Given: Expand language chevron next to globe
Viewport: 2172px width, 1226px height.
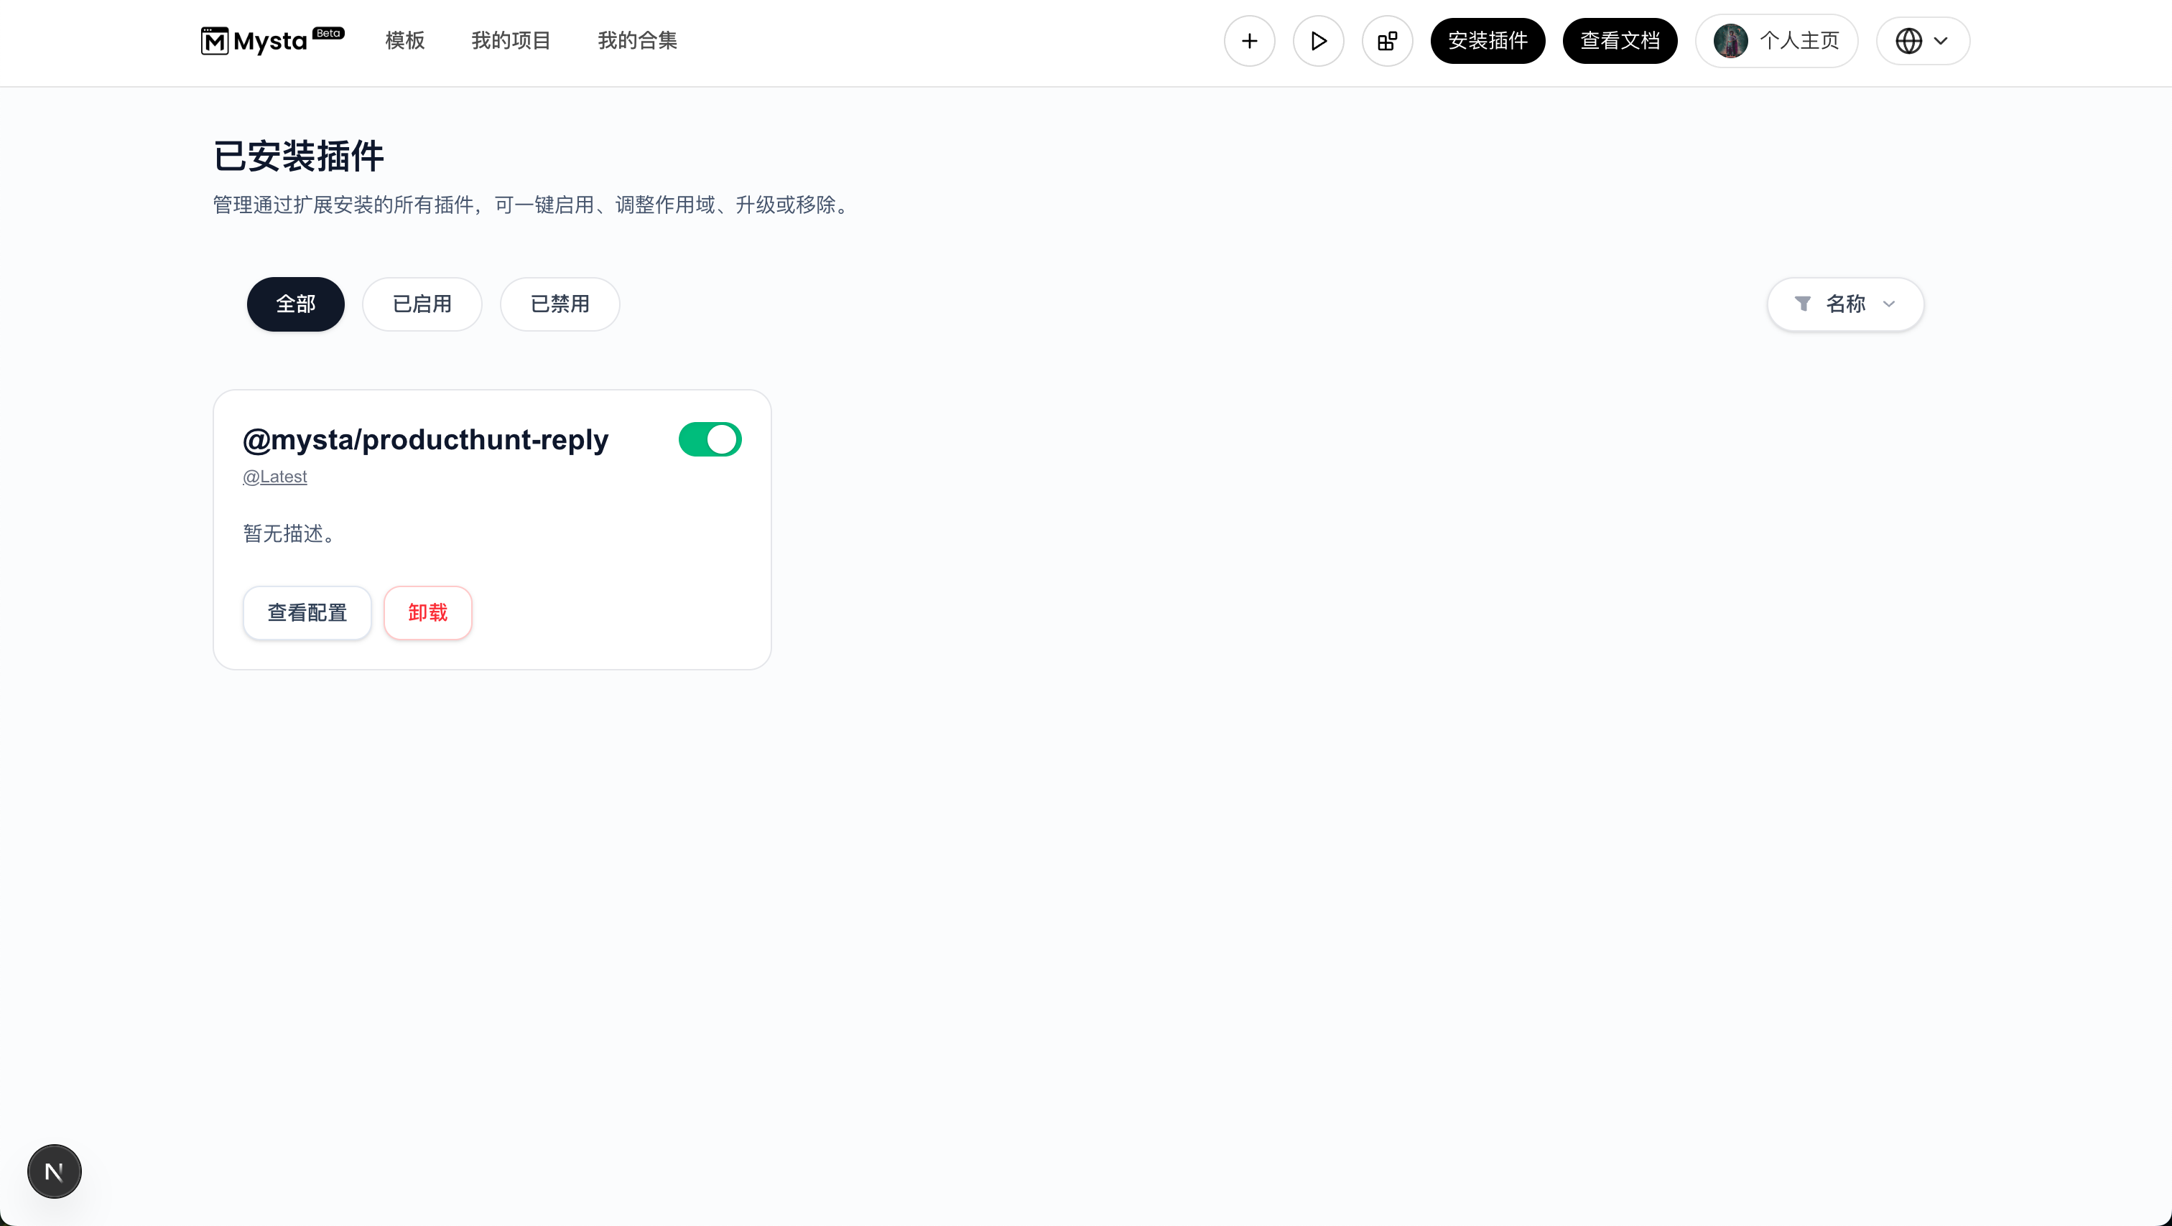Looking at the screenshot, I should [x=1941, y=40].
